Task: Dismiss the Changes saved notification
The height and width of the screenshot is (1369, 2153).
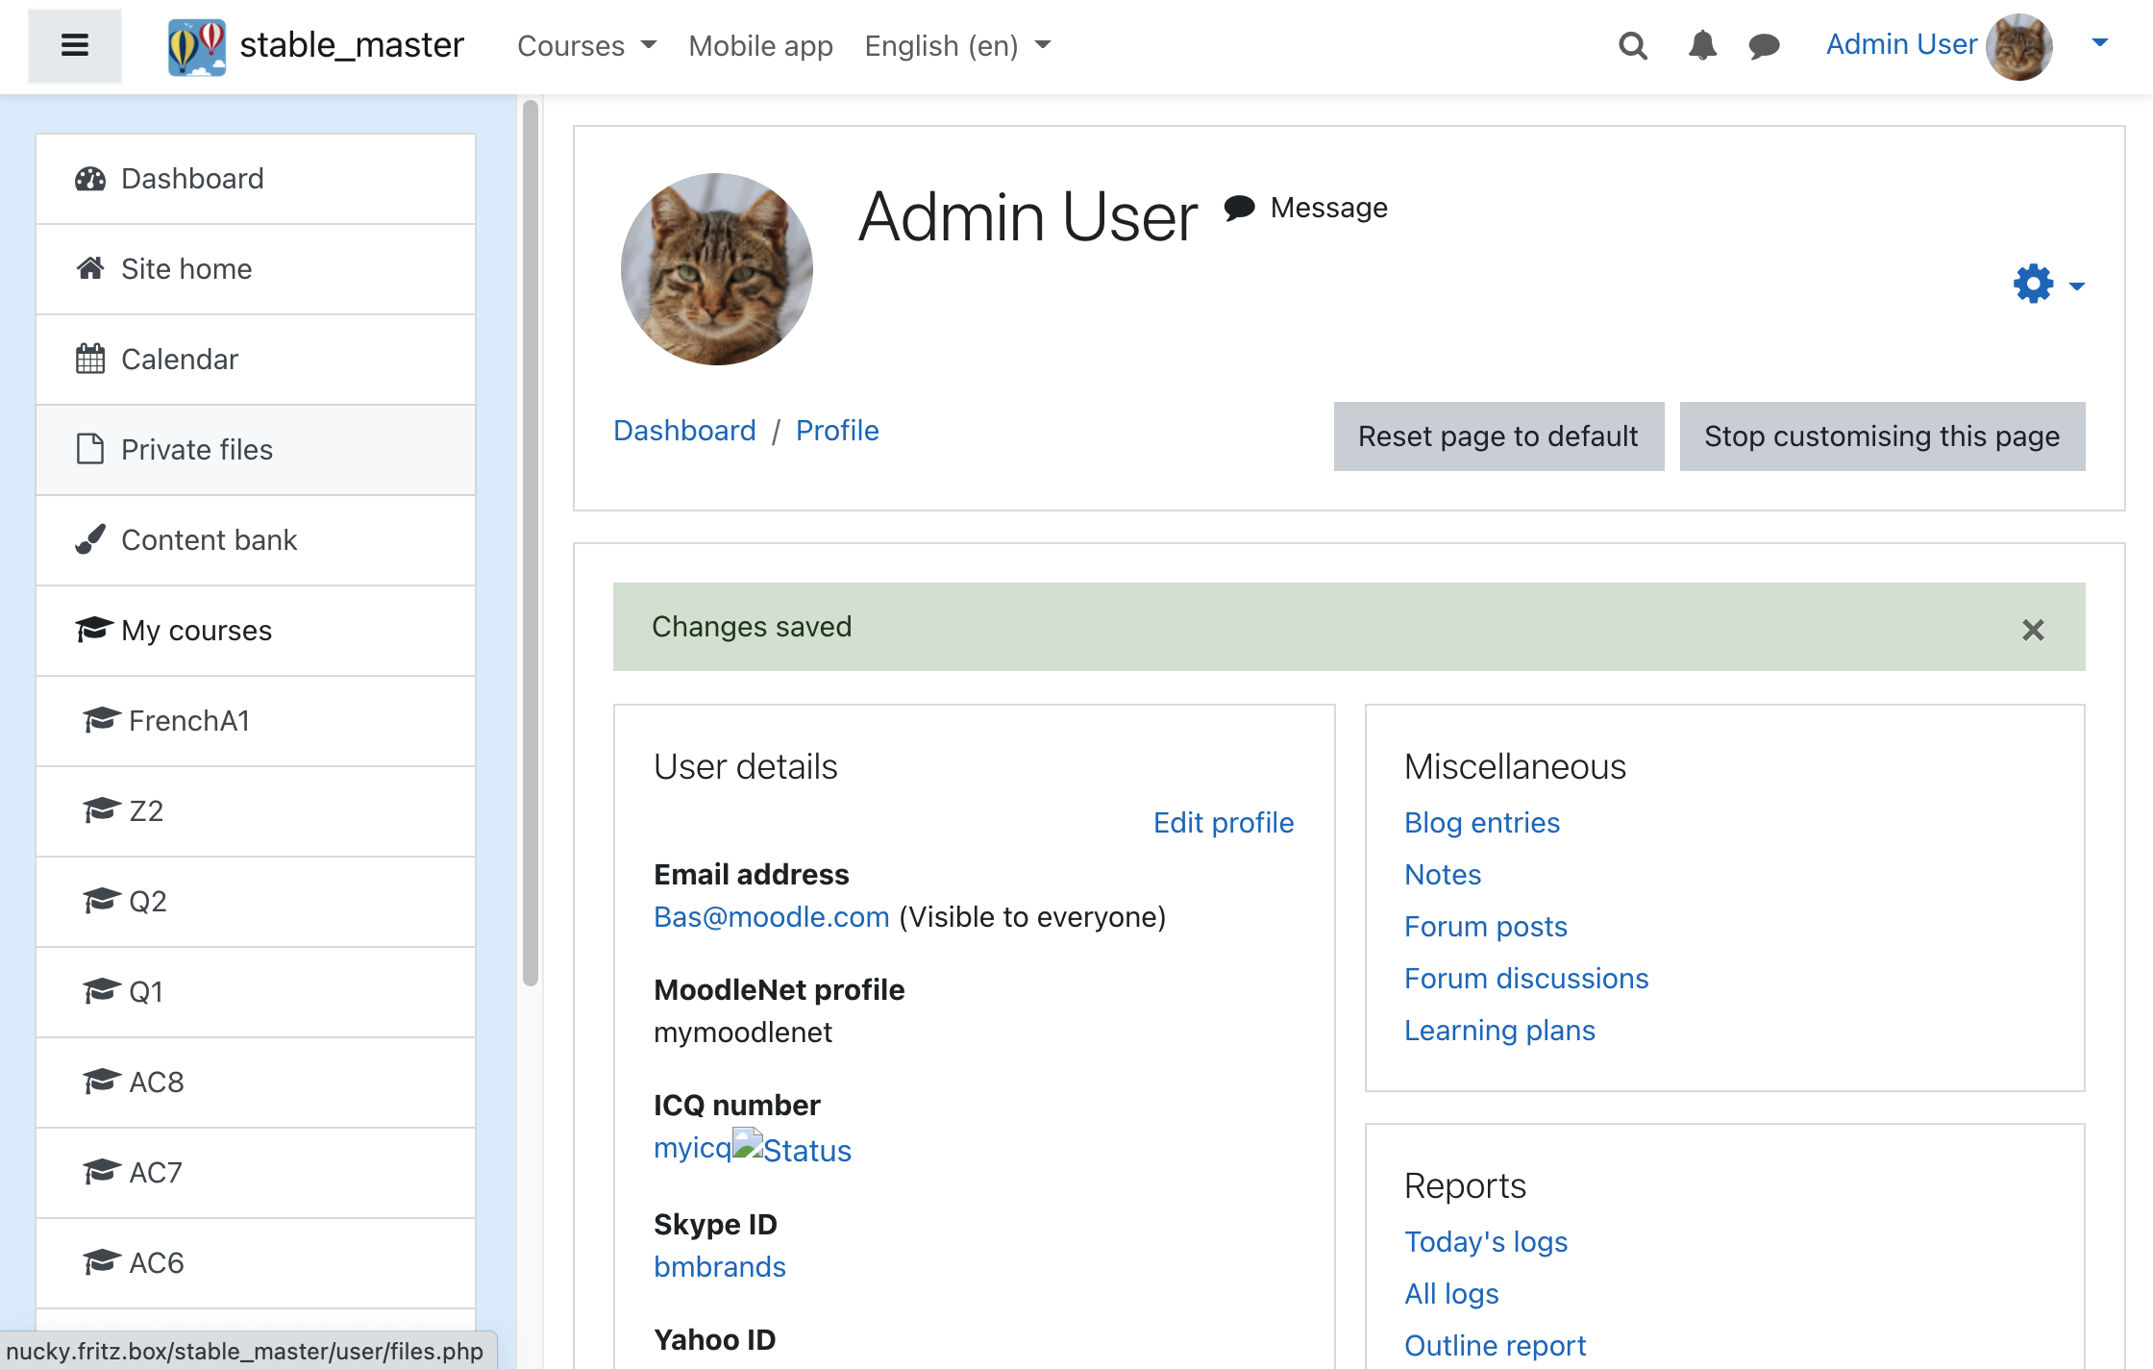Action: (2033, 630)
